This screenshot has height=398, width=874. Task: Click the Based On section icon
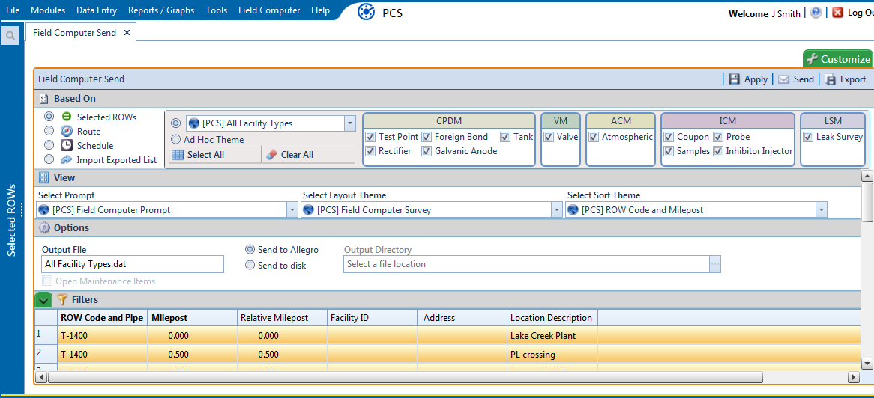click(44, 99)
